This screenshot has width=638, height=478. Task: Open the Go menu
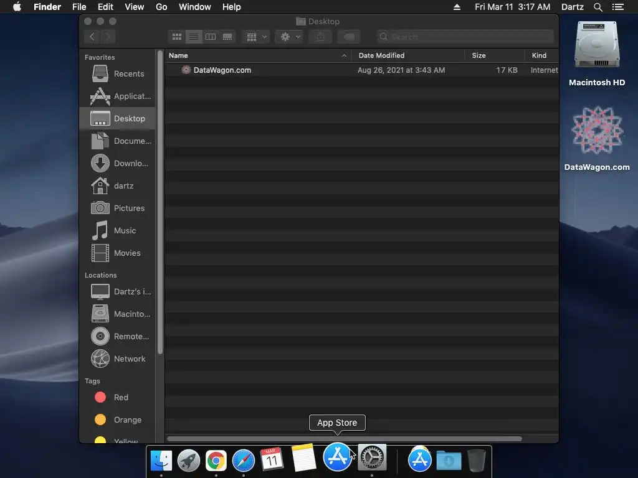coord(161,7)
